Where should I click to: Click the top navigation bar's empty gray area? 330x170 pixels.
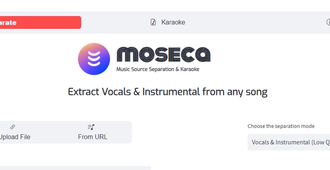(x=248, y=22)
